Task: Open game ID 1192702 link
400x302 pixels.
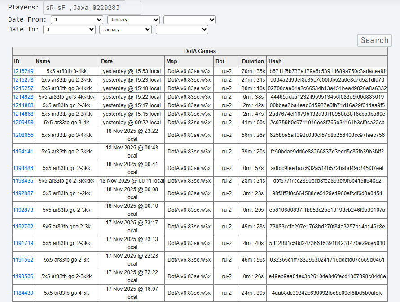Action: (23, 227)
